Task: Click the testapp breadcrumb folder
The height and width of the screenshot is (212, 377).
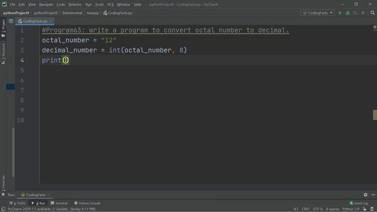Action: [93, 13]
